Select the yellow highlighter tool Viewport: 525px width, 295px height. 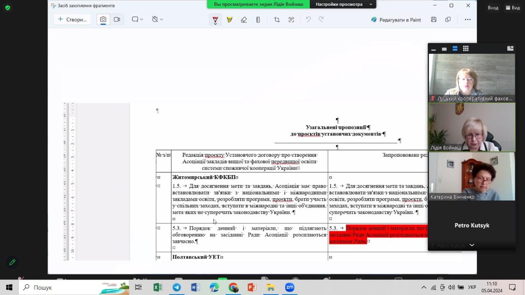(x=229, y=19)
